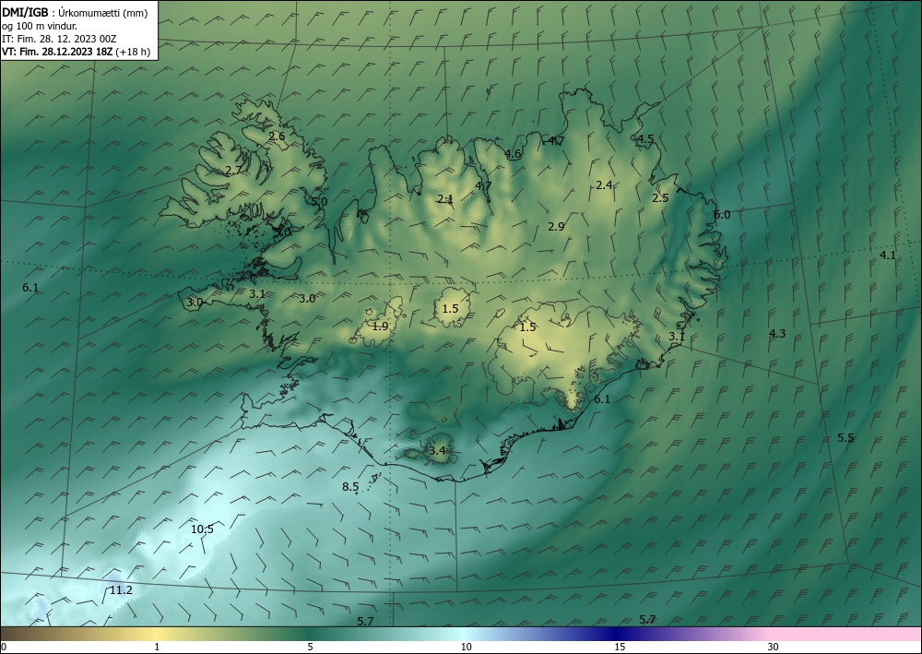Click the 4.6 value on the north coast
The image size is (922, 654).
tap(514, 154)
